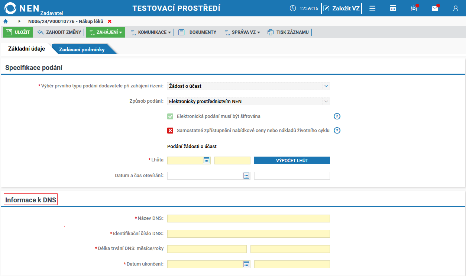Click the Specifikace podání heading
Viewport: 466px width, 276px height.
(x=34, y=68)
